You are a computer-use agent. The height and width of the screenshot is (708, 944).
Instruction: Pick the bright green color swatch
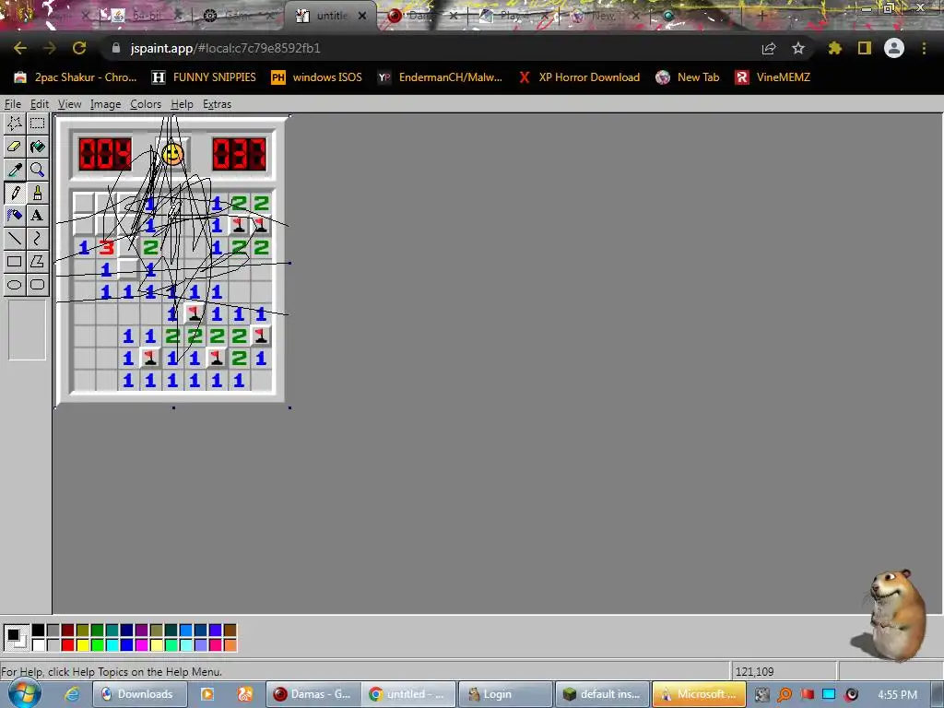click(97, 645)
